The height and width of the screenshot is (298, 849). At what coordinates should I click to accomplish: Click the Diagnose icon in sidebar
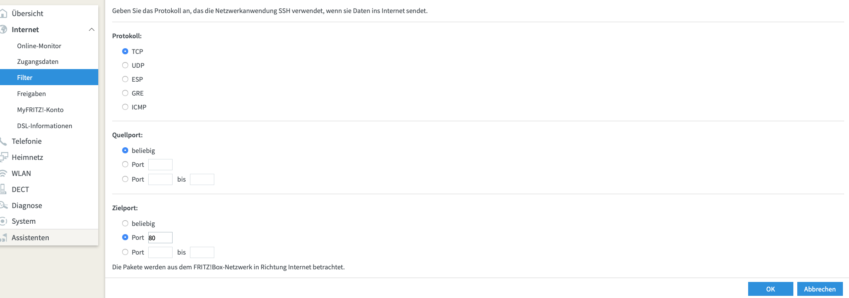[4, 205]
